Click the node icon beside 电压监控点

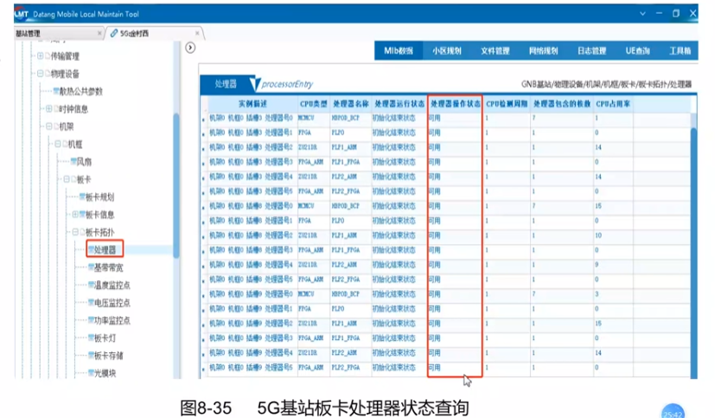(91, 303)
